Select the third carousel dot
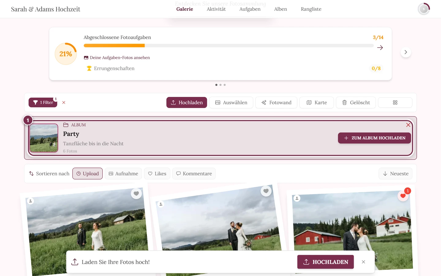This screenshot has width=441, height=276. point(224,85)
